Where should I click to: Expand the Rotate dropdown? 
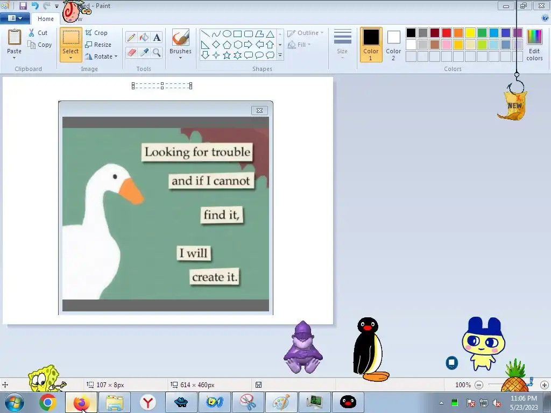tap(116, 56)
